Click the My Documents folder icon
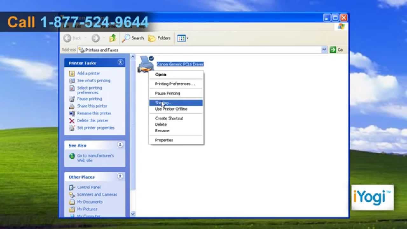This screenshot has height=229, width=407. pos(72,202)
